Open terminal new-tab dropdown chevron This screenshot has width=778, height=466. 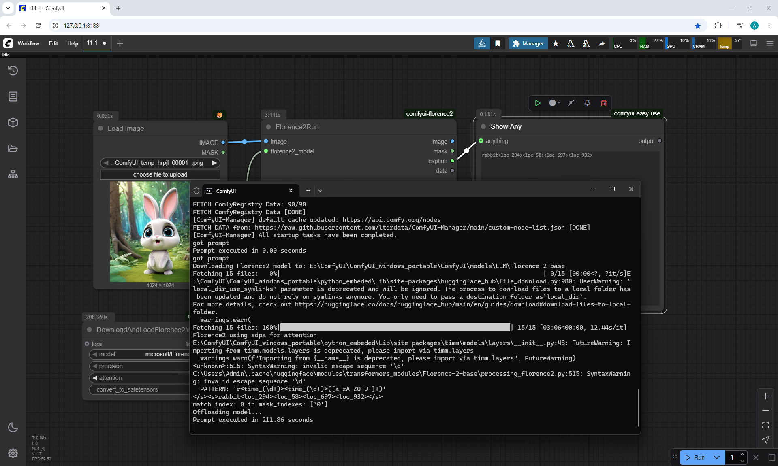tap(320, 190)
